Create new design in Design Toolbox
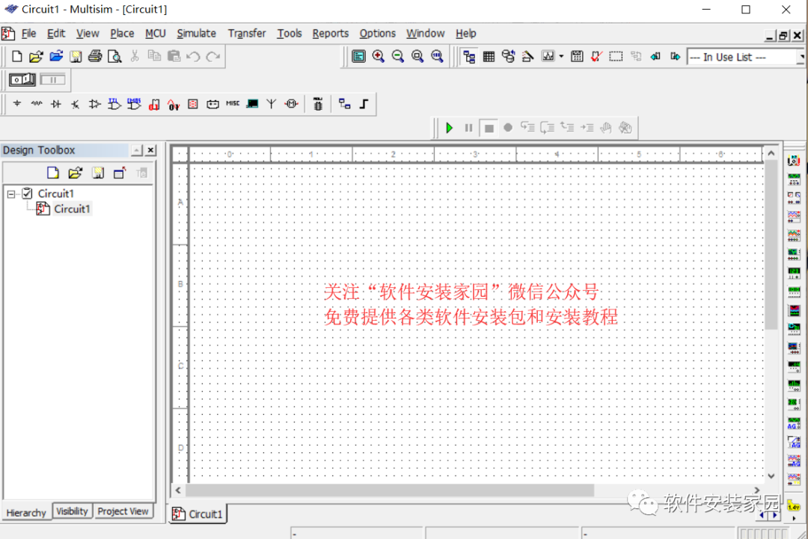Image resolution: width=808 pixels, height=539 pixels. [x=52, y=173]
